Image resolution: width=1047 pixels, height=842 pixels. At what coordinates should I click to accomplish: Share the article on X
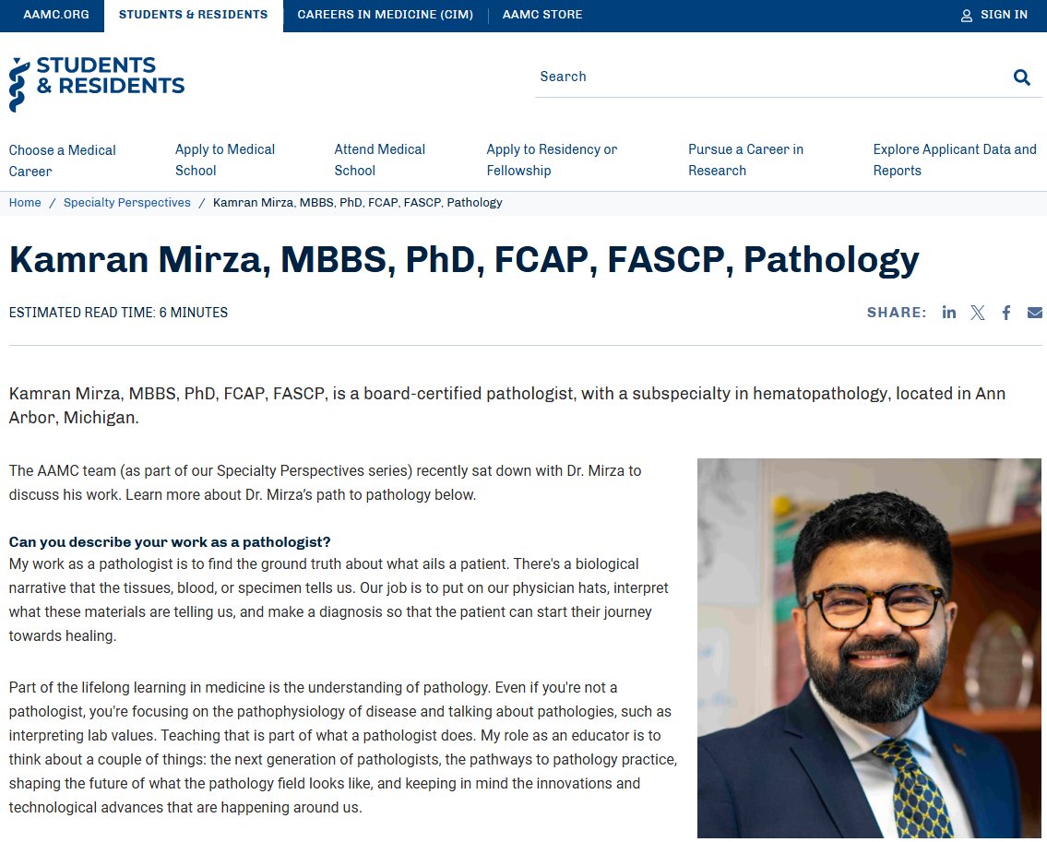point(978,312)
